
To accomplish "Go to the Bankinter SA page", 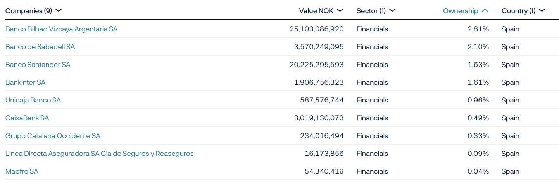I will pyautogui.click(x=25, y=82).
